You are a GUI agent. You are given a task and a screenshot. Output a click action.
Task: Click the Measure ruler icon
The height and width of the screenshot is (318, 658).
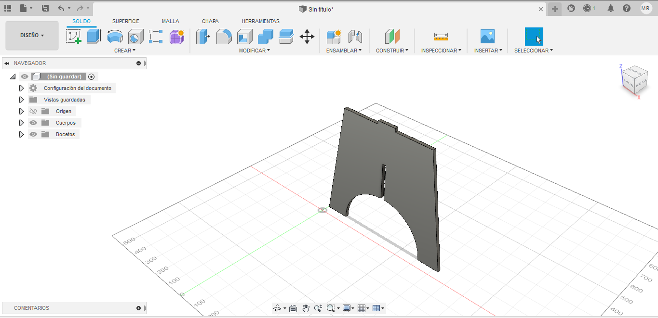tap(441, 37)
